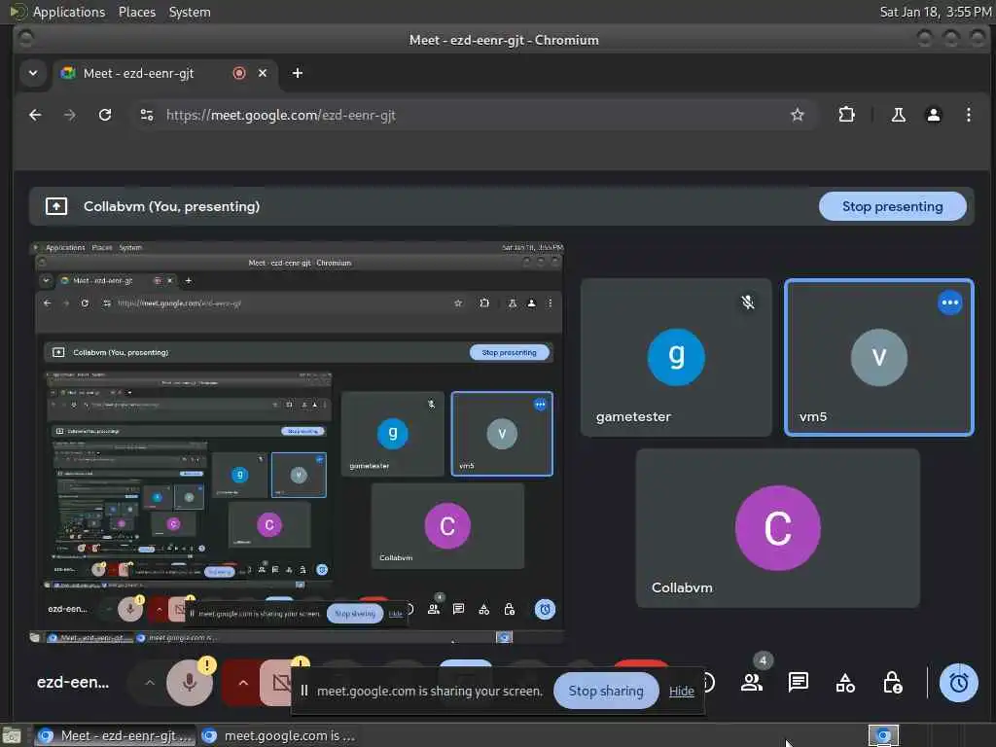
Task: Click the pause icon in the sharing bar
Action: click(x=304, y=691)
